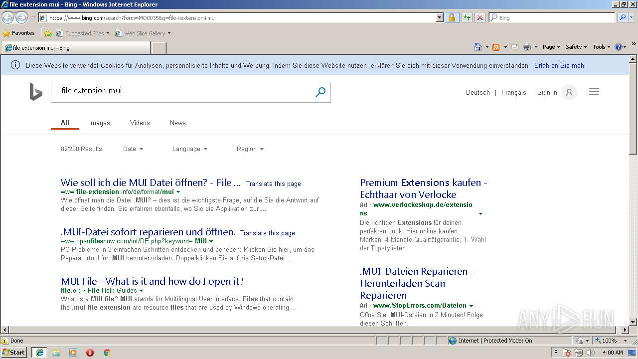Expand the address bar URL dropdown
Screen dimensions: 638x359
point(439,17)
